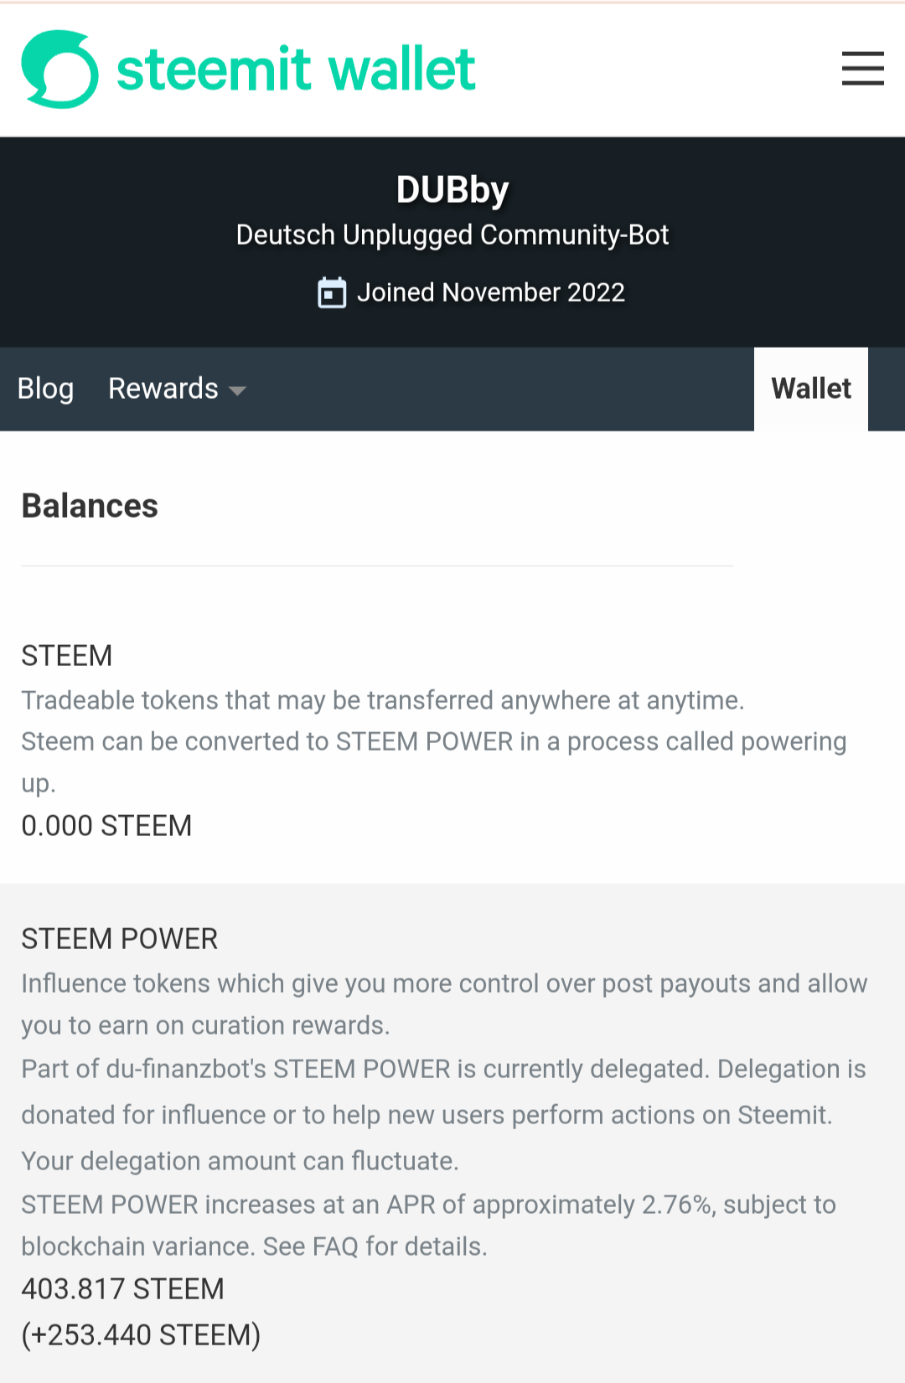Open the hamburger menu icon
The image size is (905, 1383).
point(862,69)
